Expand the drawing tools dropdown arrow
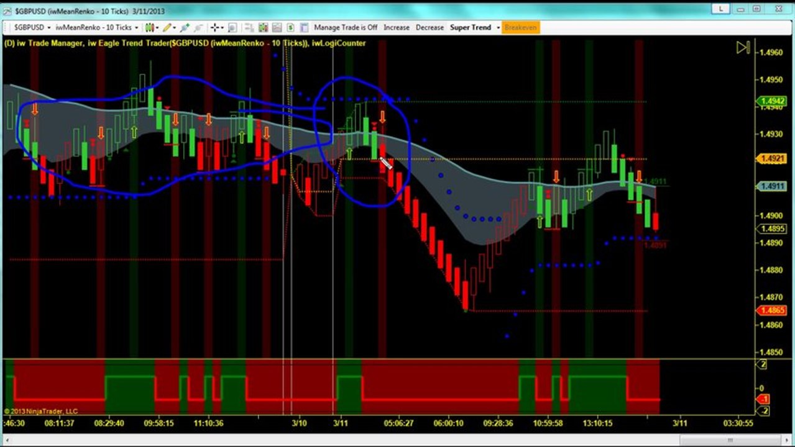 pyautogui.click(x=174, y=27)
